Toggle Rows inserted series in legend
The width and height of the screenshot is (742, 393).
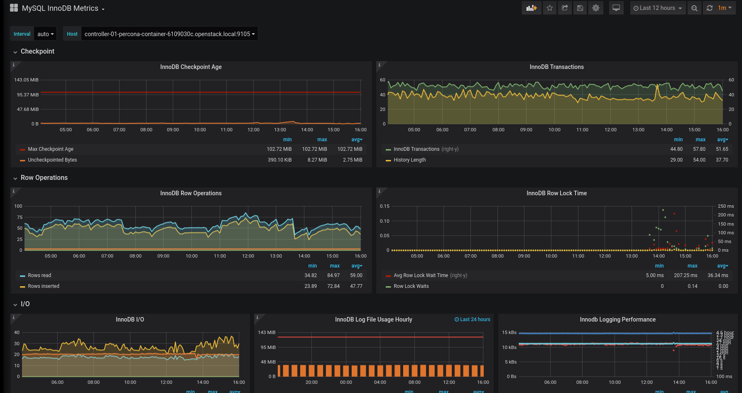pyautogui.click(x=44, y=286)
